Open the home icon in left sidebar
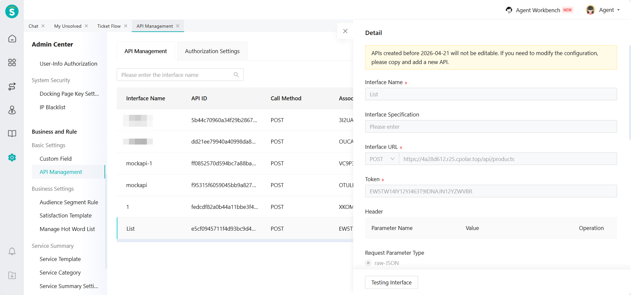This screenshot has height=295, width=631. [12, 39]
